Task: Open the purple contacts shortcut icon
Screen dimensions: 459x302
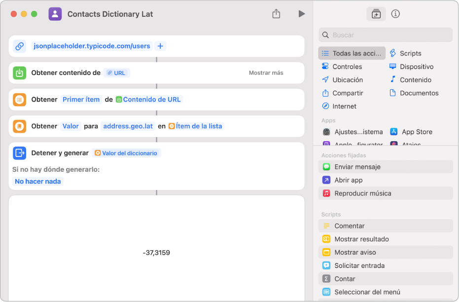Action: point(55,14)
